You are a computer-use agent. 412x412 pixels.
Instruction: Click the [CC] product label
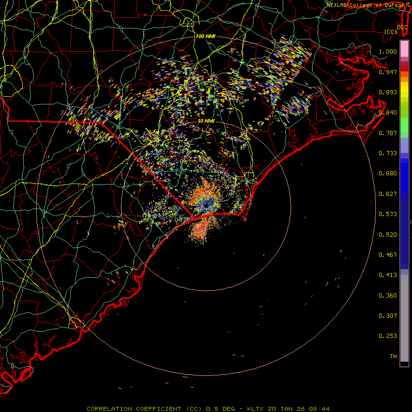pyautogui.click(x=391, y=32)
